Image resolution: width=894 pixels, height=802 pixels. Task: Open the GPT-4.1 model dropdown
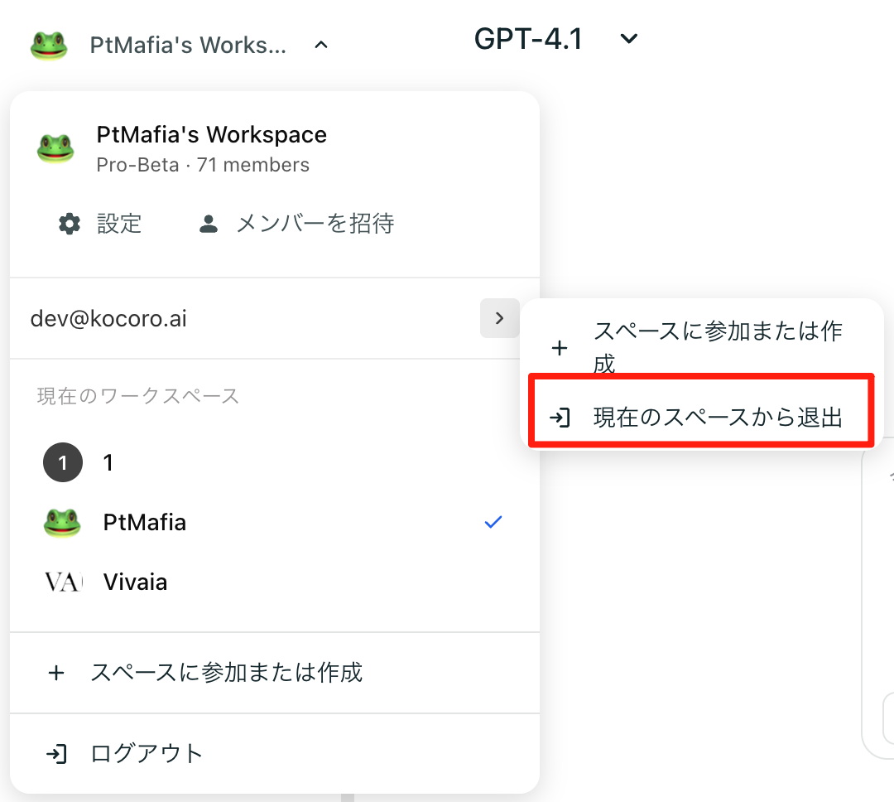[x=629, y=39]
